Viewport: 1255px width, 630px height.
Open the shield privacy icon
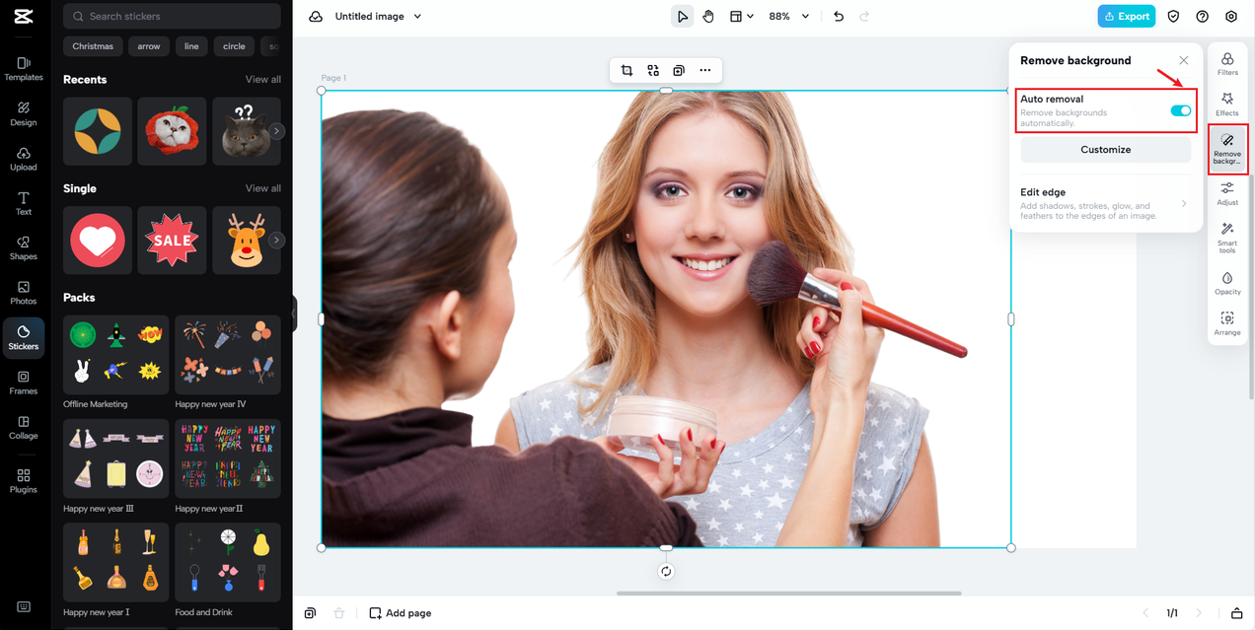(x=1173, y=17)
